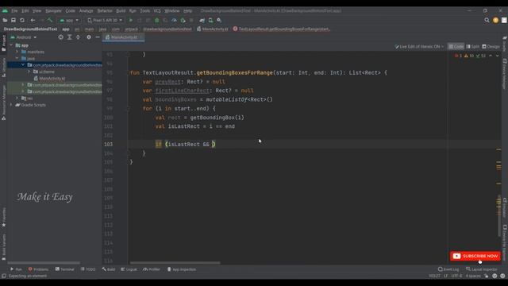Open the Logcat tool window button
Image resolution: width=508 pixels, height=286 pixels.
click(129, 269)
